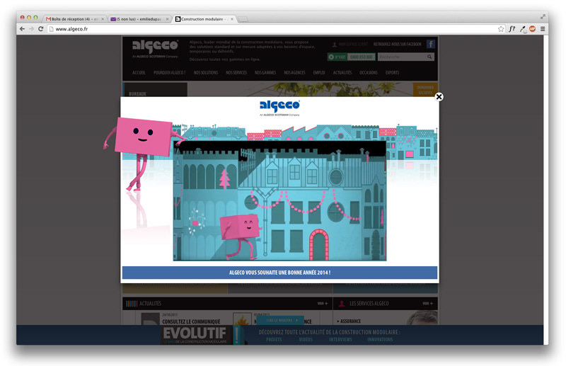Open the Exports menu item
The image size is (566, 366).
coord(392,73)
